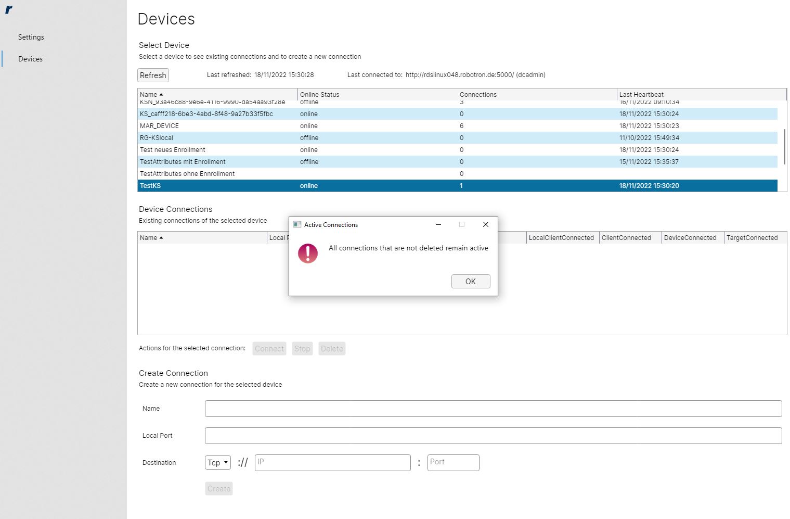Open the Devices page in sidebar

(30, 59)
